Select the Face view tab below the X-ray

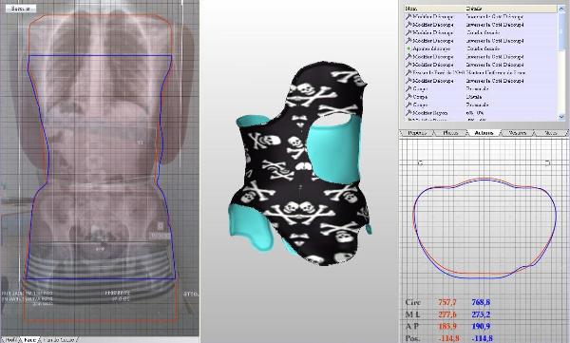tap(29, 340)
